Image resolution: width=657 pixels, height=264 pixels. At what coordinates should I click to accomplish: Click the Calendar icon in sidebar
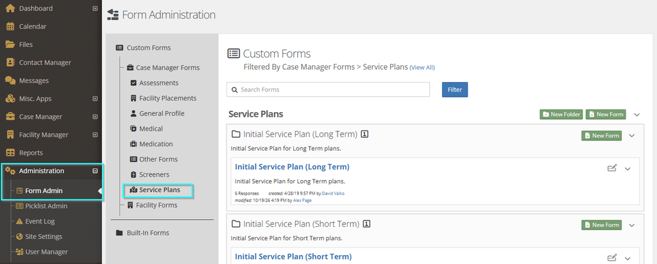click(10, 26)
